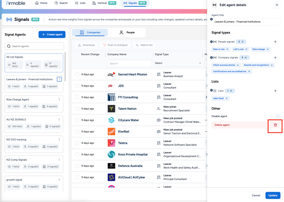Click the Update button
The image size is (284, 202).
[x=273, y=195]
